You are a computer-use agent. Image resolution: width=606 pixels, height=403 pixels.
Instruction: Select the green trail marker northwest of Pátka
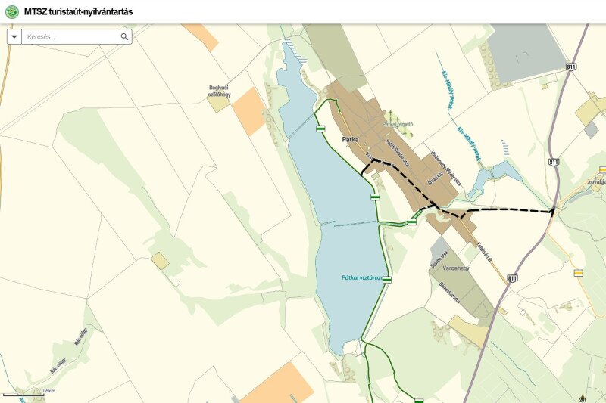[x=320, y=129]
